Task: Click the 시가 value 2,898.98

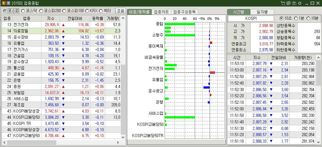Action: coord(266,25)
